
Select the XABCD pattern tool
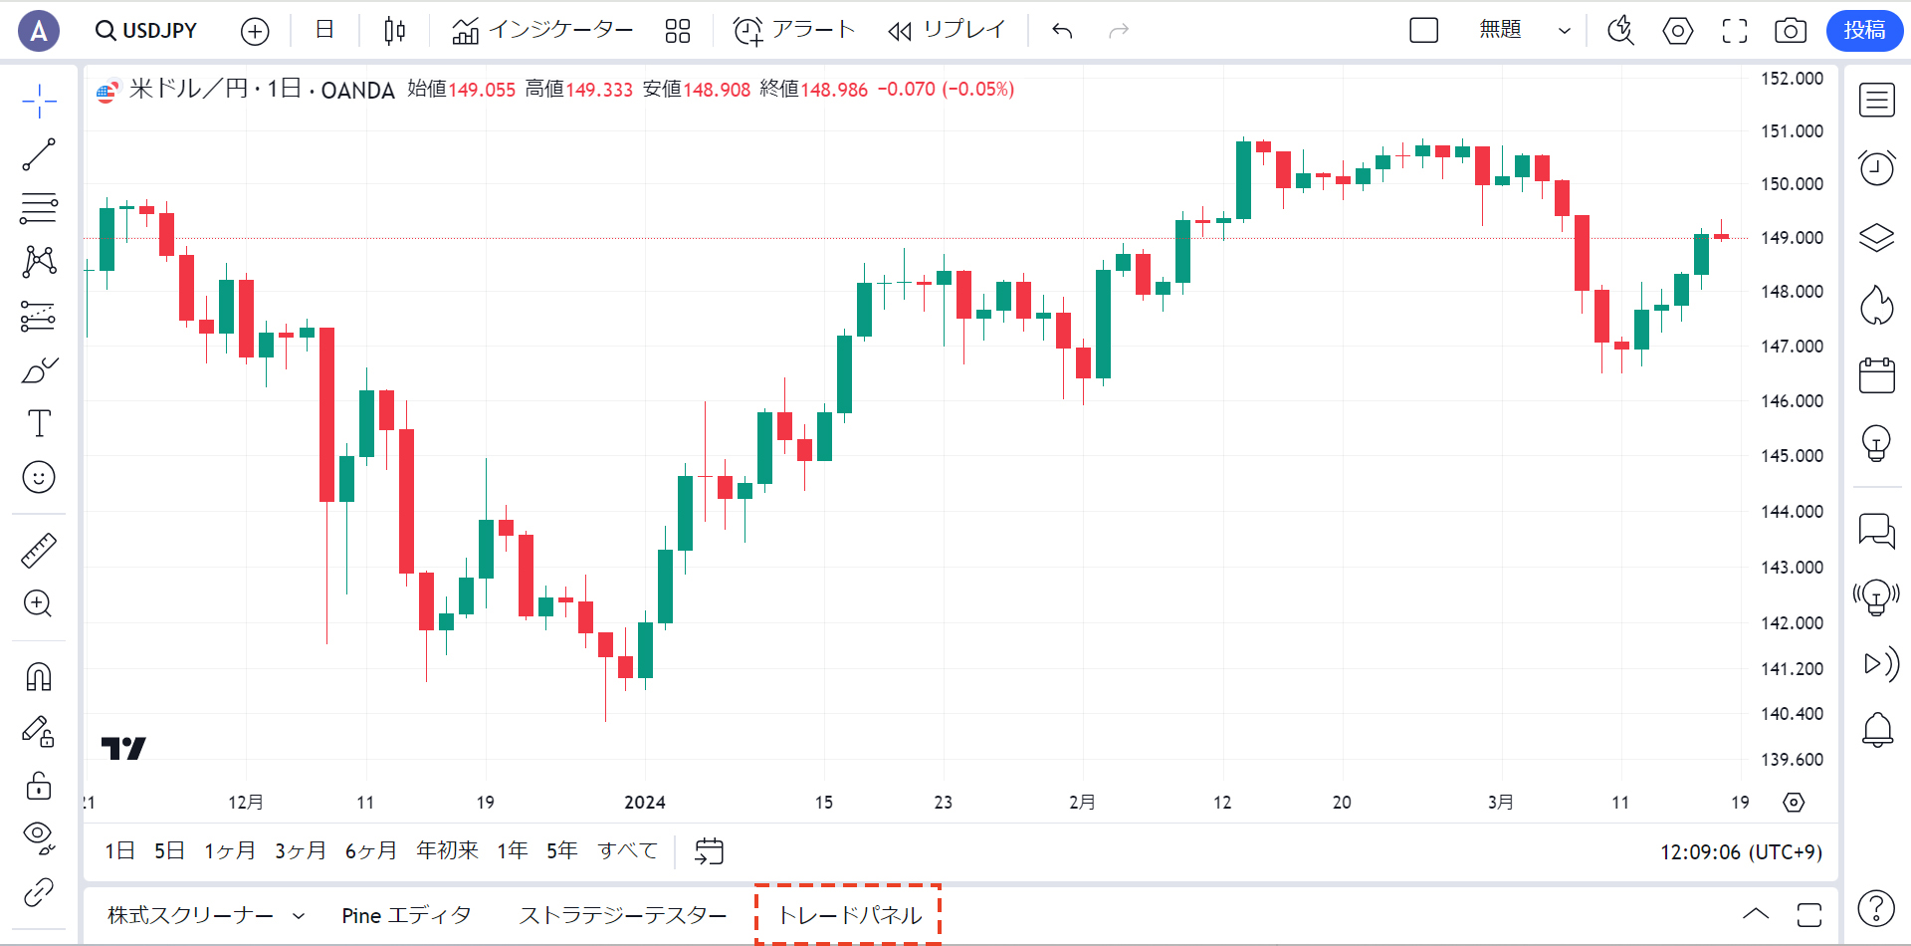[39, 262]
